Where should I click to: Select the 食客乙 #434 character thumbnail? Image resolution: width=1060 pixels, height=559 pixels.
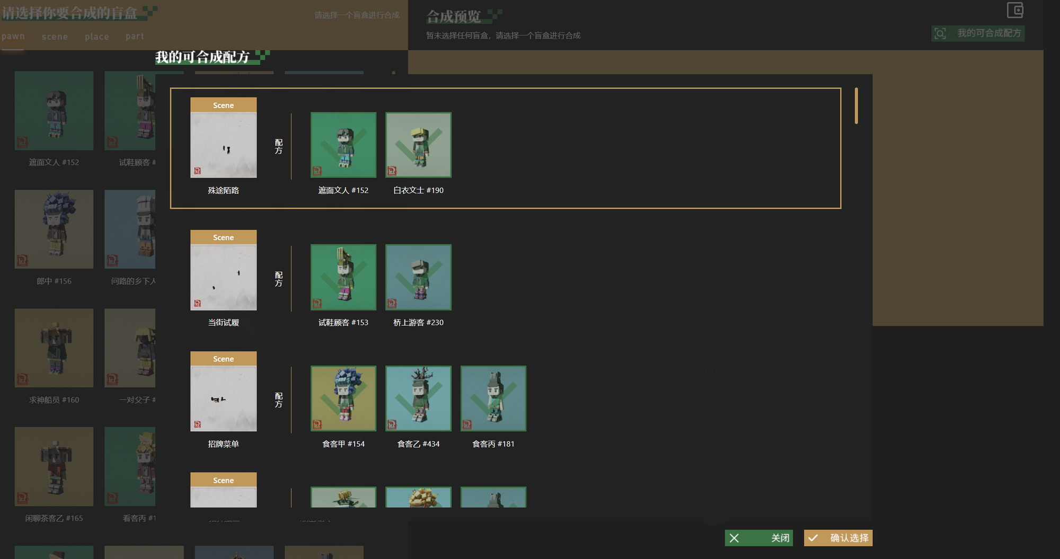tap(418, 398)
